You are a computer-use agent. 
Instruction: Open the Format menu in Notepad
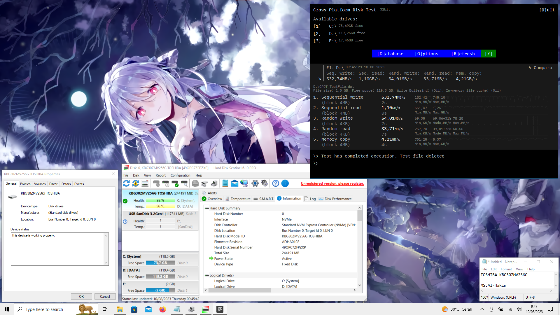(x=506, y=269)
